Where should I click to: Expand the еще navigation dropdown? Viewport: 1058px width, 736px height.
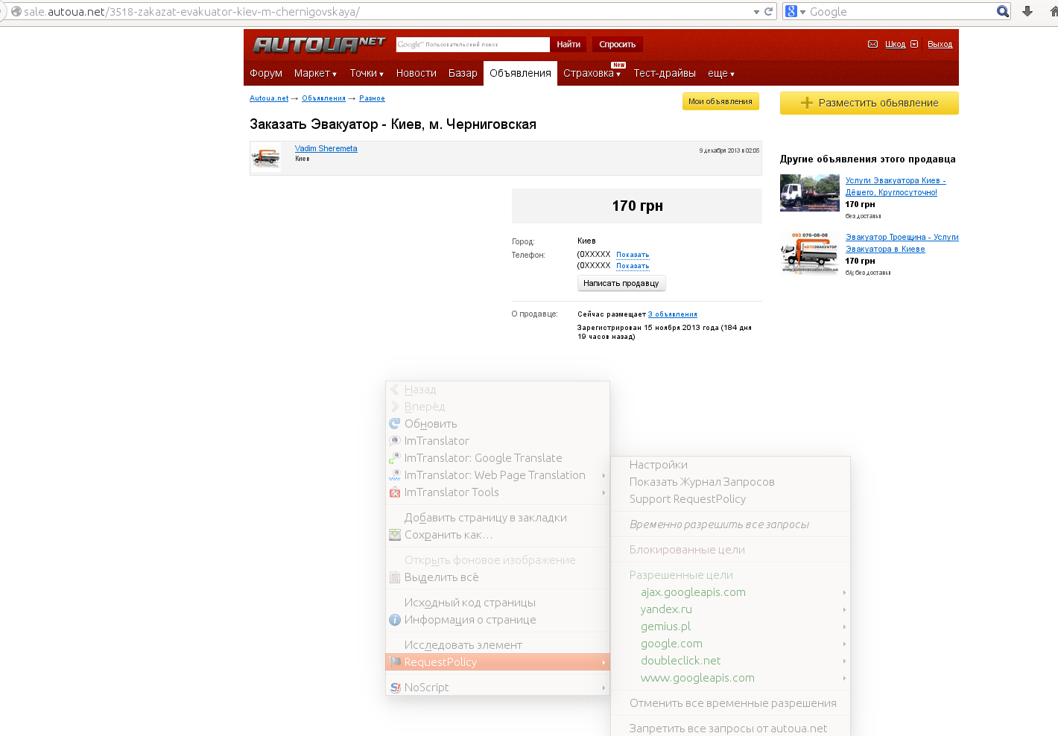click(x=720, y=73)
